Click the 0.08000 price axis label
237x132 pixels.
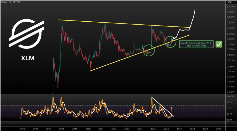tap(230, 55)
